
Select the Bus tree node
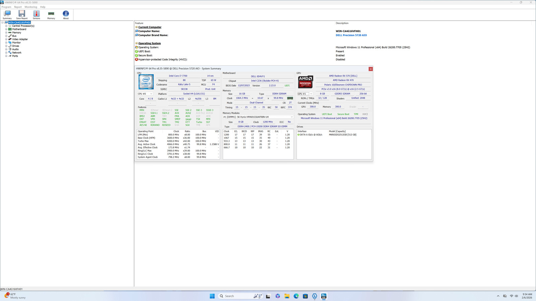click(x=14, y=36)
